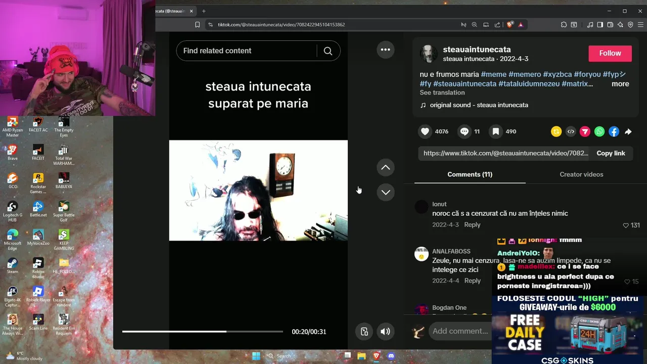Go to next video with down arrow
The height and width of the screenshot is (364, 647).
coord(386,192)
